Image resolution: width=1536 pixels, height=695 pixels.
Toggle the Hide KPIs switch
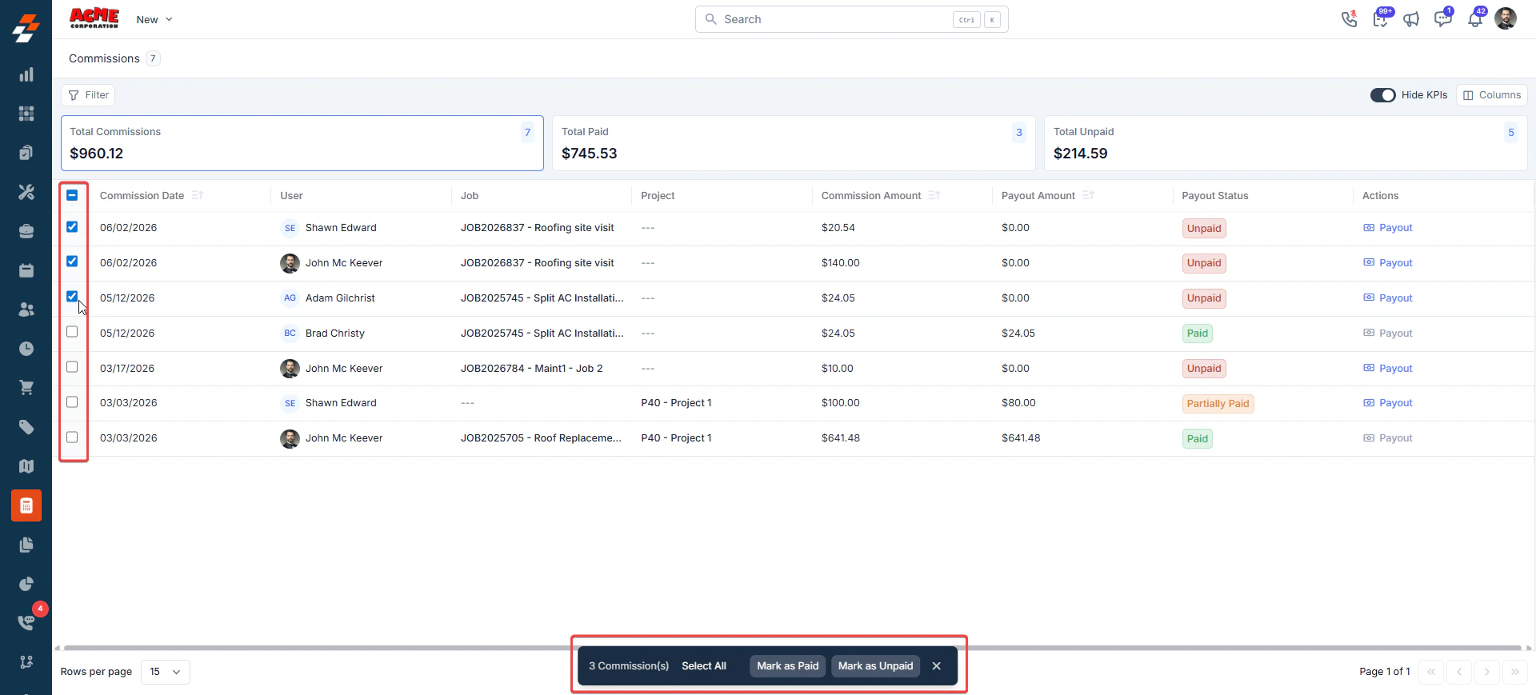pyautogui.click(x=1382, y=95)
